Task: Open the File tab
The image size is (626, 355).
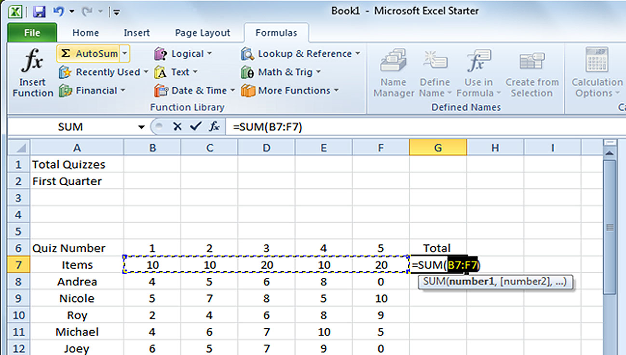Action: pyautogui.click(x=32, y=33)
